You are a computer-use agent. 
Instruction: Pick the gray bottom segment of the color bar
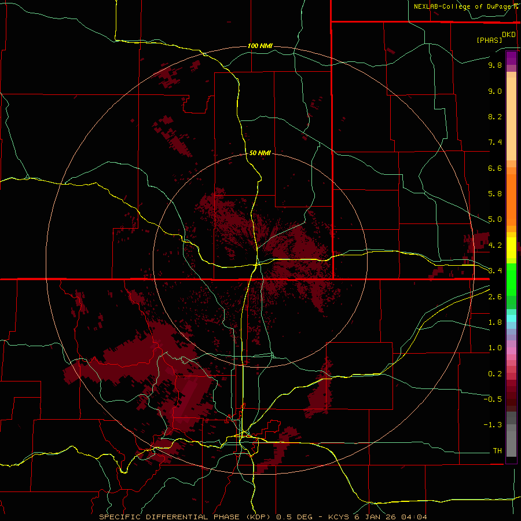(x=511, y=444)
